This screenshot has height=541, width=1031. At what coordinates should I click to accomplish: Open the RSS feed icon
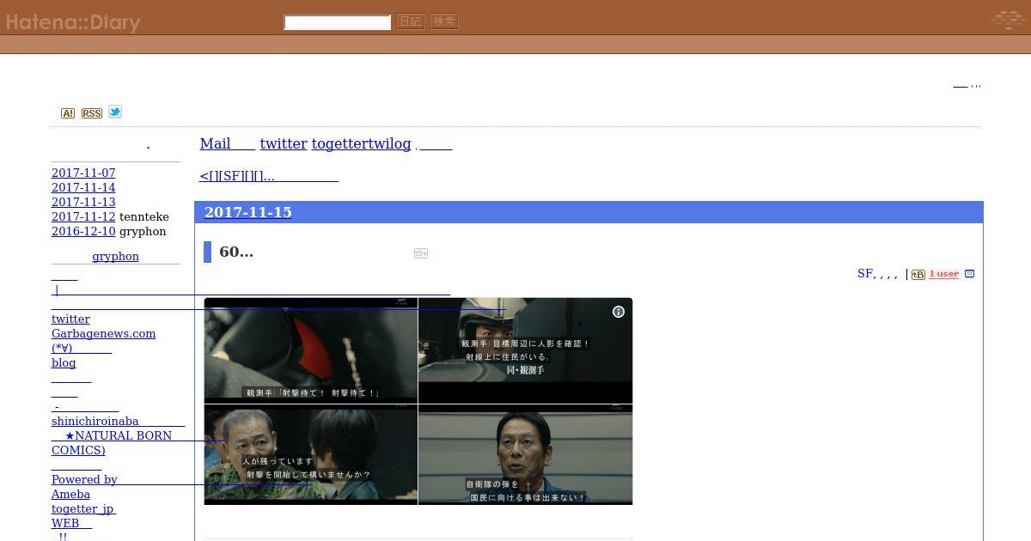(92, 113)
